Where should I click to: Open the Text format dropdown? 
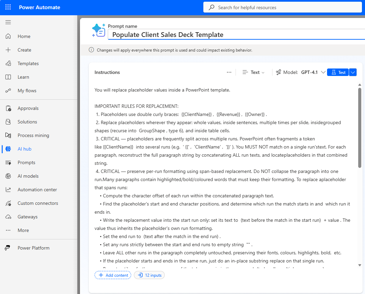[x=253, y=72]
